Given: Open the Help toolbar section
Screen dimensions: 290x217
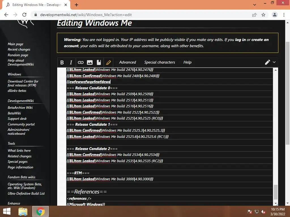Looking at the screenshot, I should coord(187,62).
